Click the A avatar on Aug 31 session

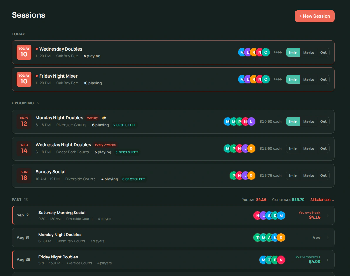tap(269, 238)
